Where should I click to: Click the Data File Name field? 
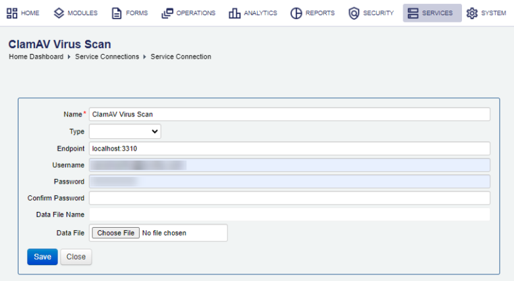click(x=289, y=215)
